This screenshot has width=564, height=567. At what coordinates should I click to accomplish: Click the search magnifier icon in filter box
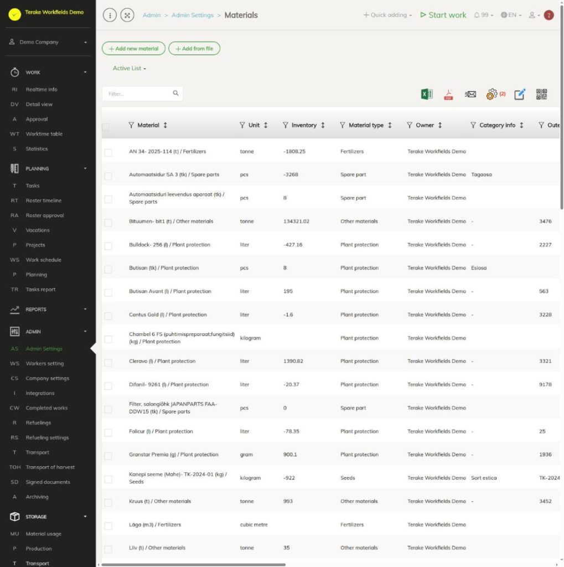[175, 93]
